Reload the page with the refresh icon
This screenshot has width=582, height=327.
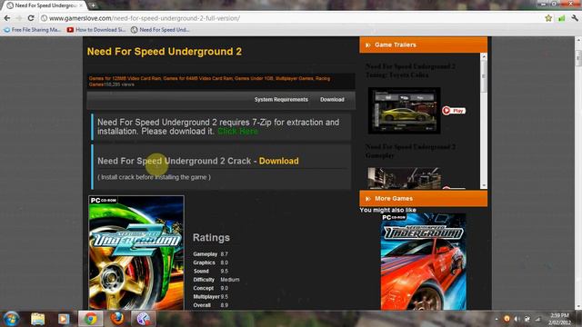[31, 18]
